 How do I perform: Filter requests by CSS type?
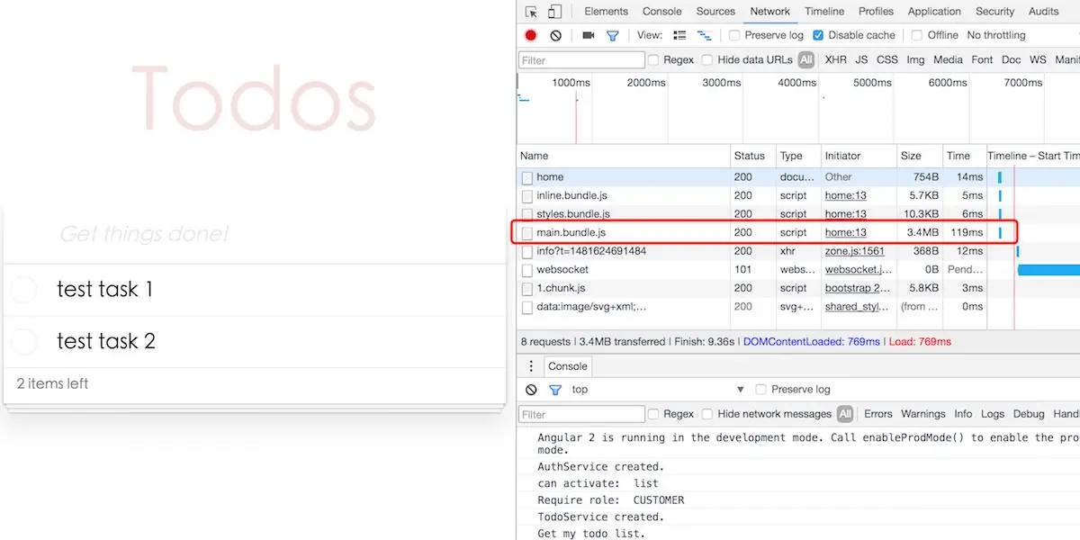click(887, 60)
